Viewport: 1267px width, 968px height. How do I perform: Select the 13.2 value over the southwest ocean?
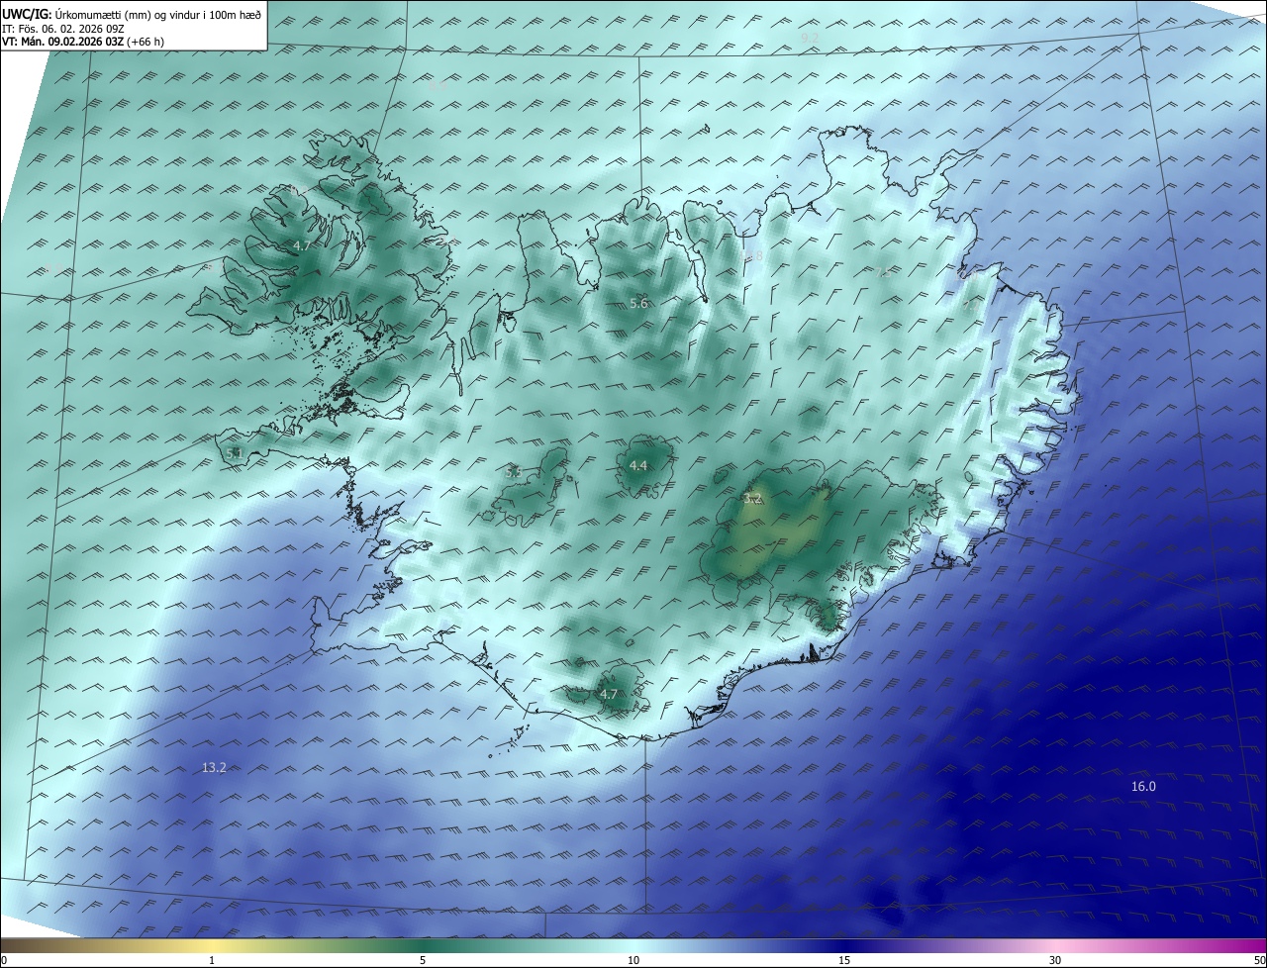(214, 767)
